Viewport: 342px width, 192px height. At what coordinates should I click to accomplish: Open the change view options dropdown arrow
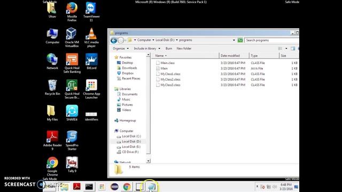pos(286,49)
